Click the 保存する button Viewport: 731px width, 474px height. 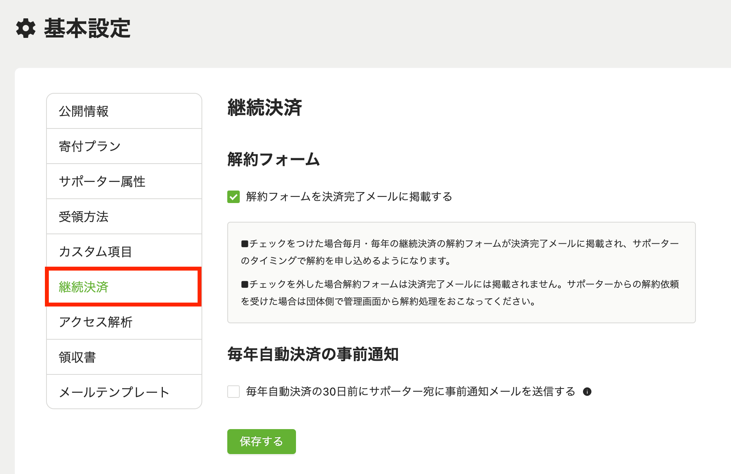point(262,442)
